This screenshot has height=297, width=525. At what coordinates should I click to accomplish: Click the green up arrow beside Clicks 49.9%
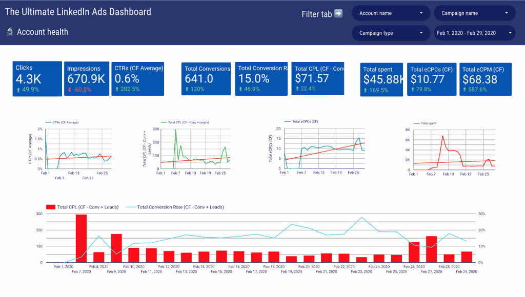[18, 90]
